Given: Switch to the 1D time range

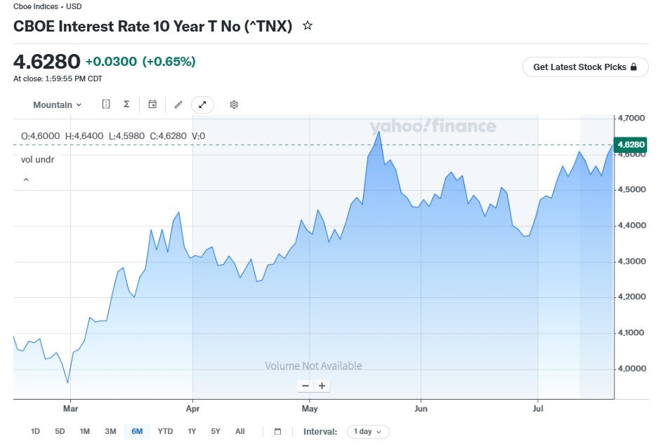Looking at the screenshot, I should 35,431.
